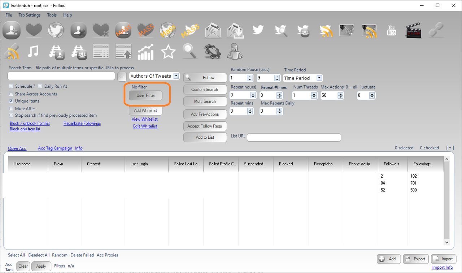The width and height of the screenshot is (462, 273).
Task: Click the music note icon
Action: 34,52
